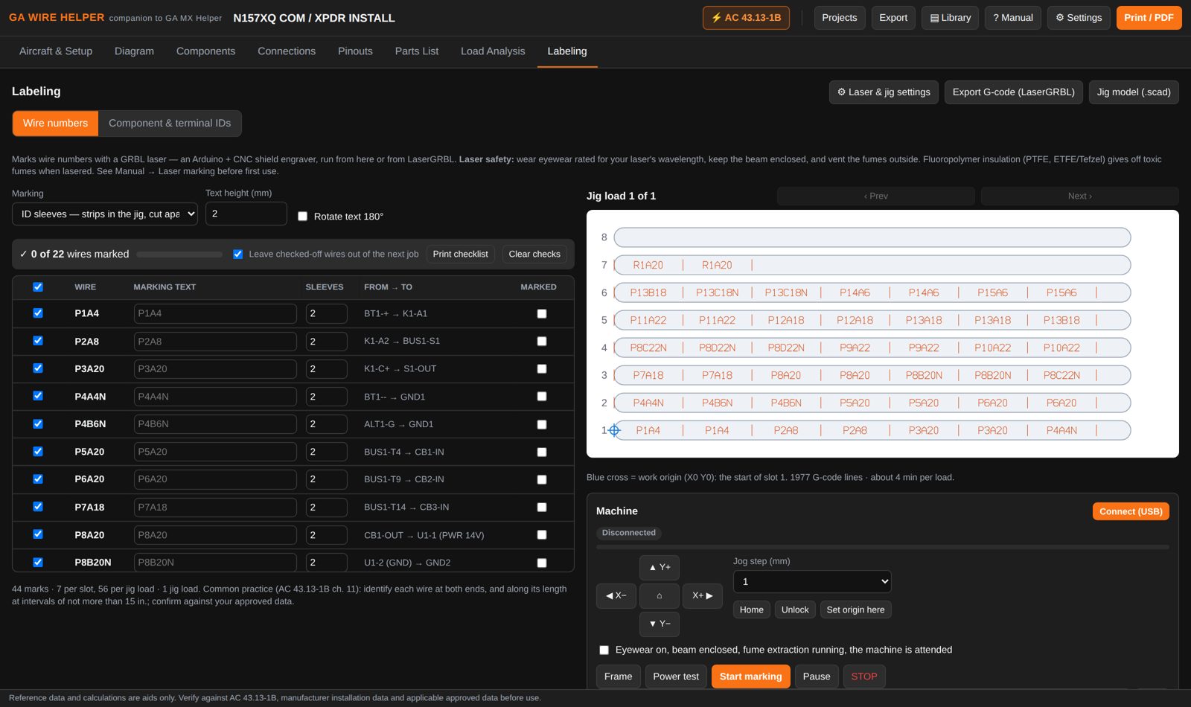Viewport: 1191px width, 707px height.
Task: Jog the machine with Y+ arrow
Action: click(x=660, y=567)
